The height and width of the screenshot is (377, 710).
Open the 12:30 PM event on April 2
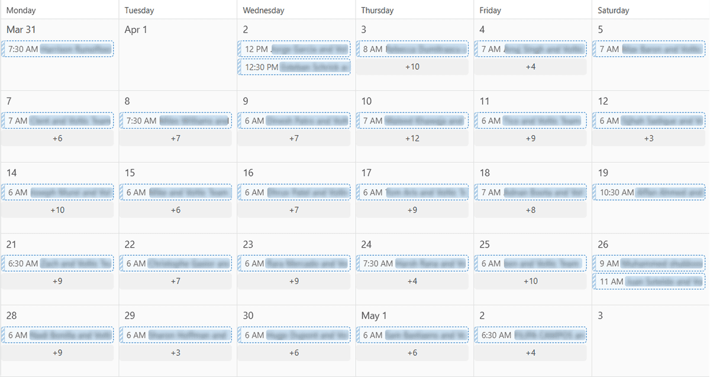click(x=294, y=67)
